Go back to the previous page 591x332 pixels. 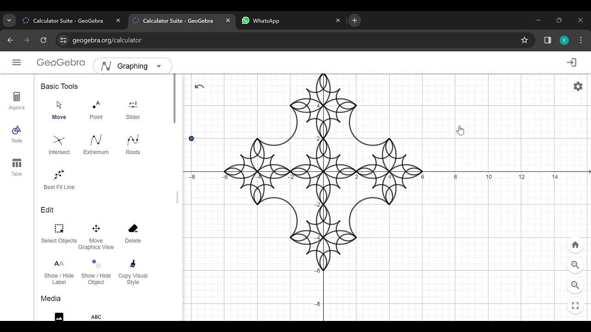pyautogui.click(x=10, y=40)
